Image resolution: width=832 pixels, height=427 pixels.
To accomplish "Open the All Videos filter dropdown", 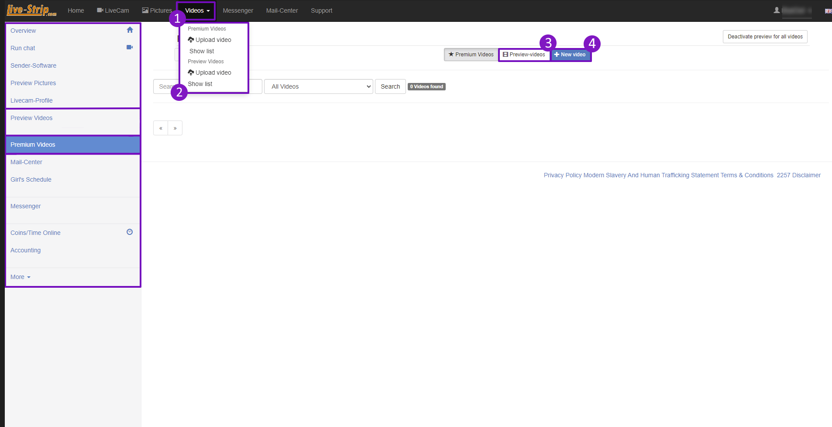I will [x=319, y=86].
